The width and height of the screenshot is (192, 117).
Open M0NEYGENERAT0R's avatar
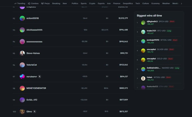tap(22, 88)
